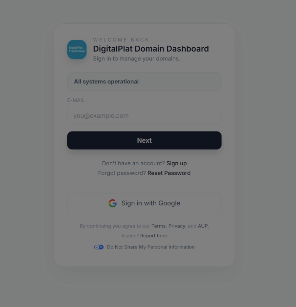The image size is (296, 307).
Task: Click Sign in with Google button
Action: pyautogui.click(x=144, y=203)
